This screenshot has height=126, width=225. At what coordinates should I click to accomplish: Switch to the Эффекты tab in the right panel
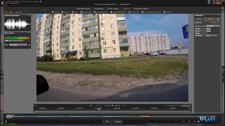click(209, 19)
